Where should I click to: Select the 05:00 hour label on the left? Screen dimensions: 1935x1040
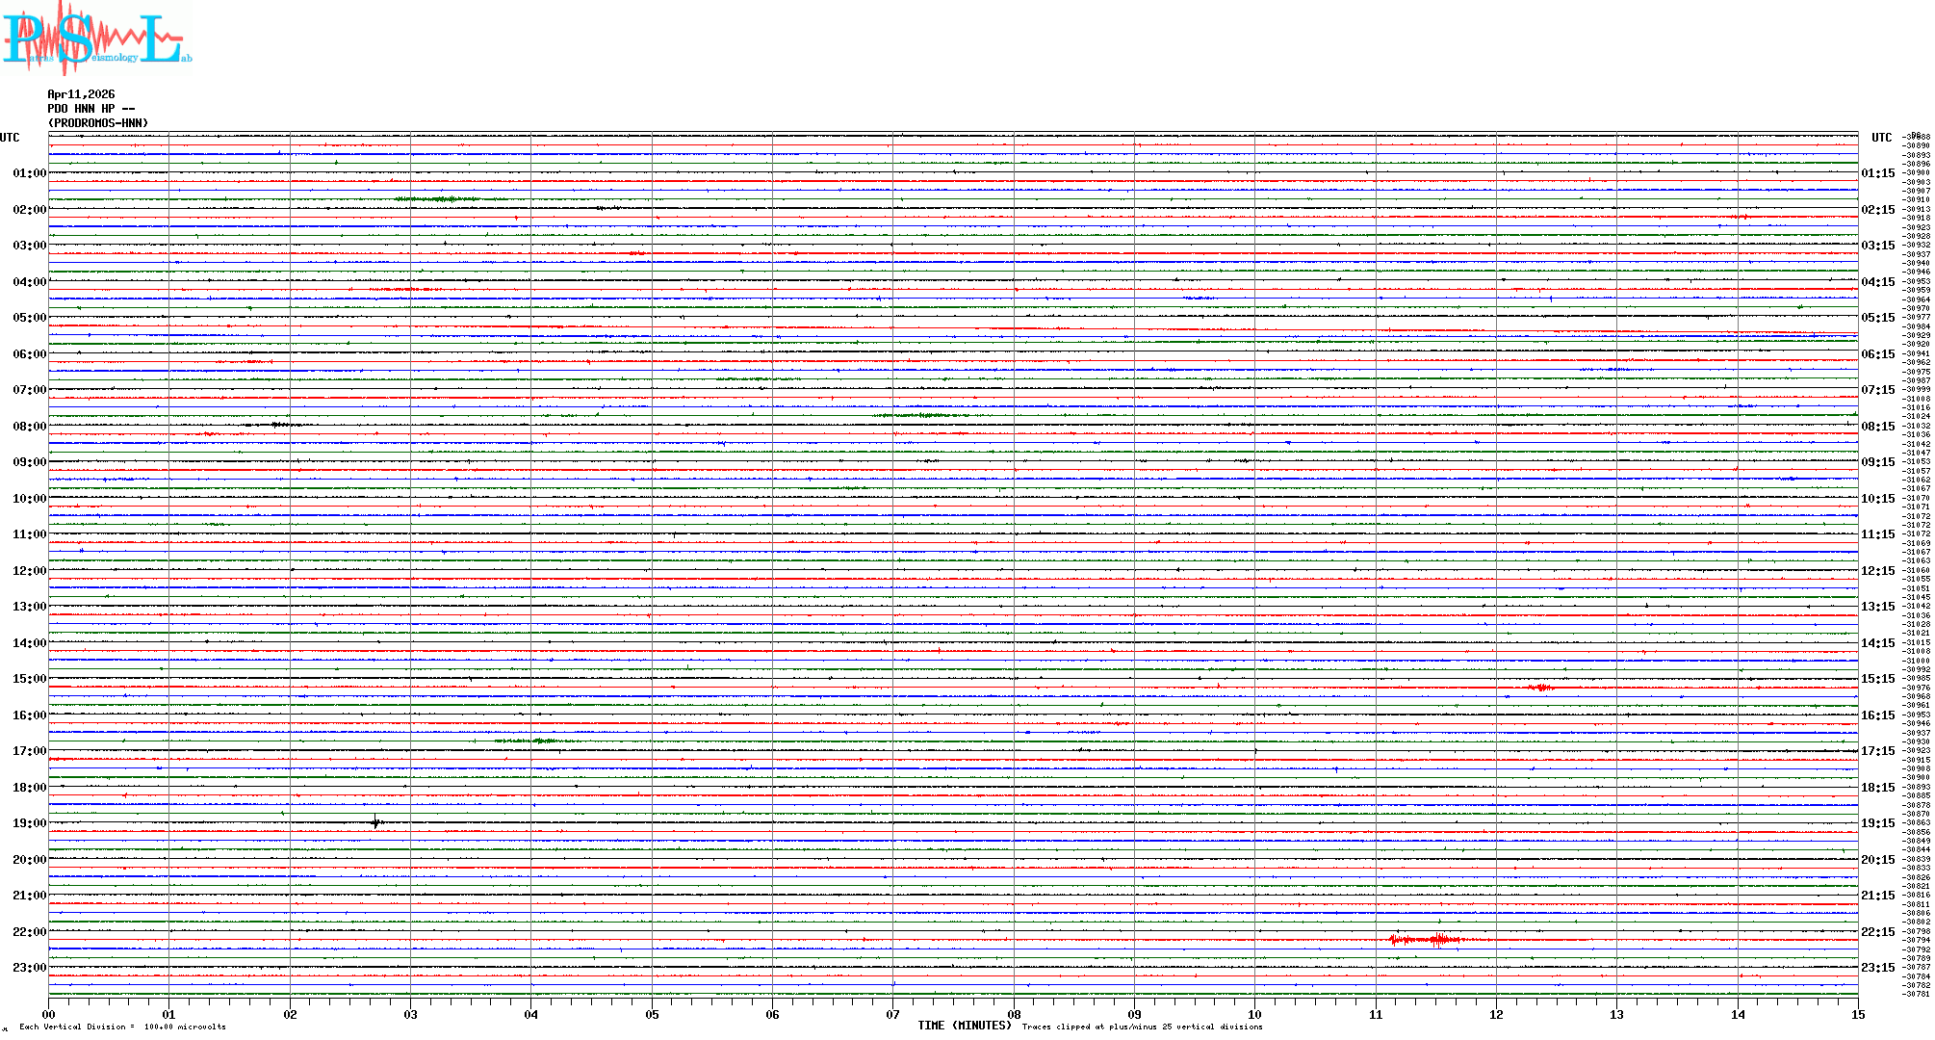[29, 318]
